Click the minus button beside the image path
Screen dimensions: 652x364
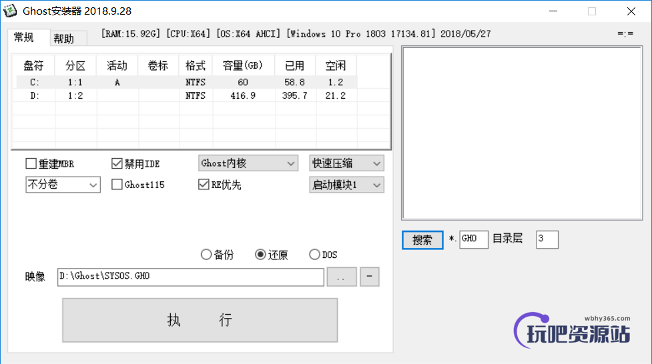coord(369,277)
